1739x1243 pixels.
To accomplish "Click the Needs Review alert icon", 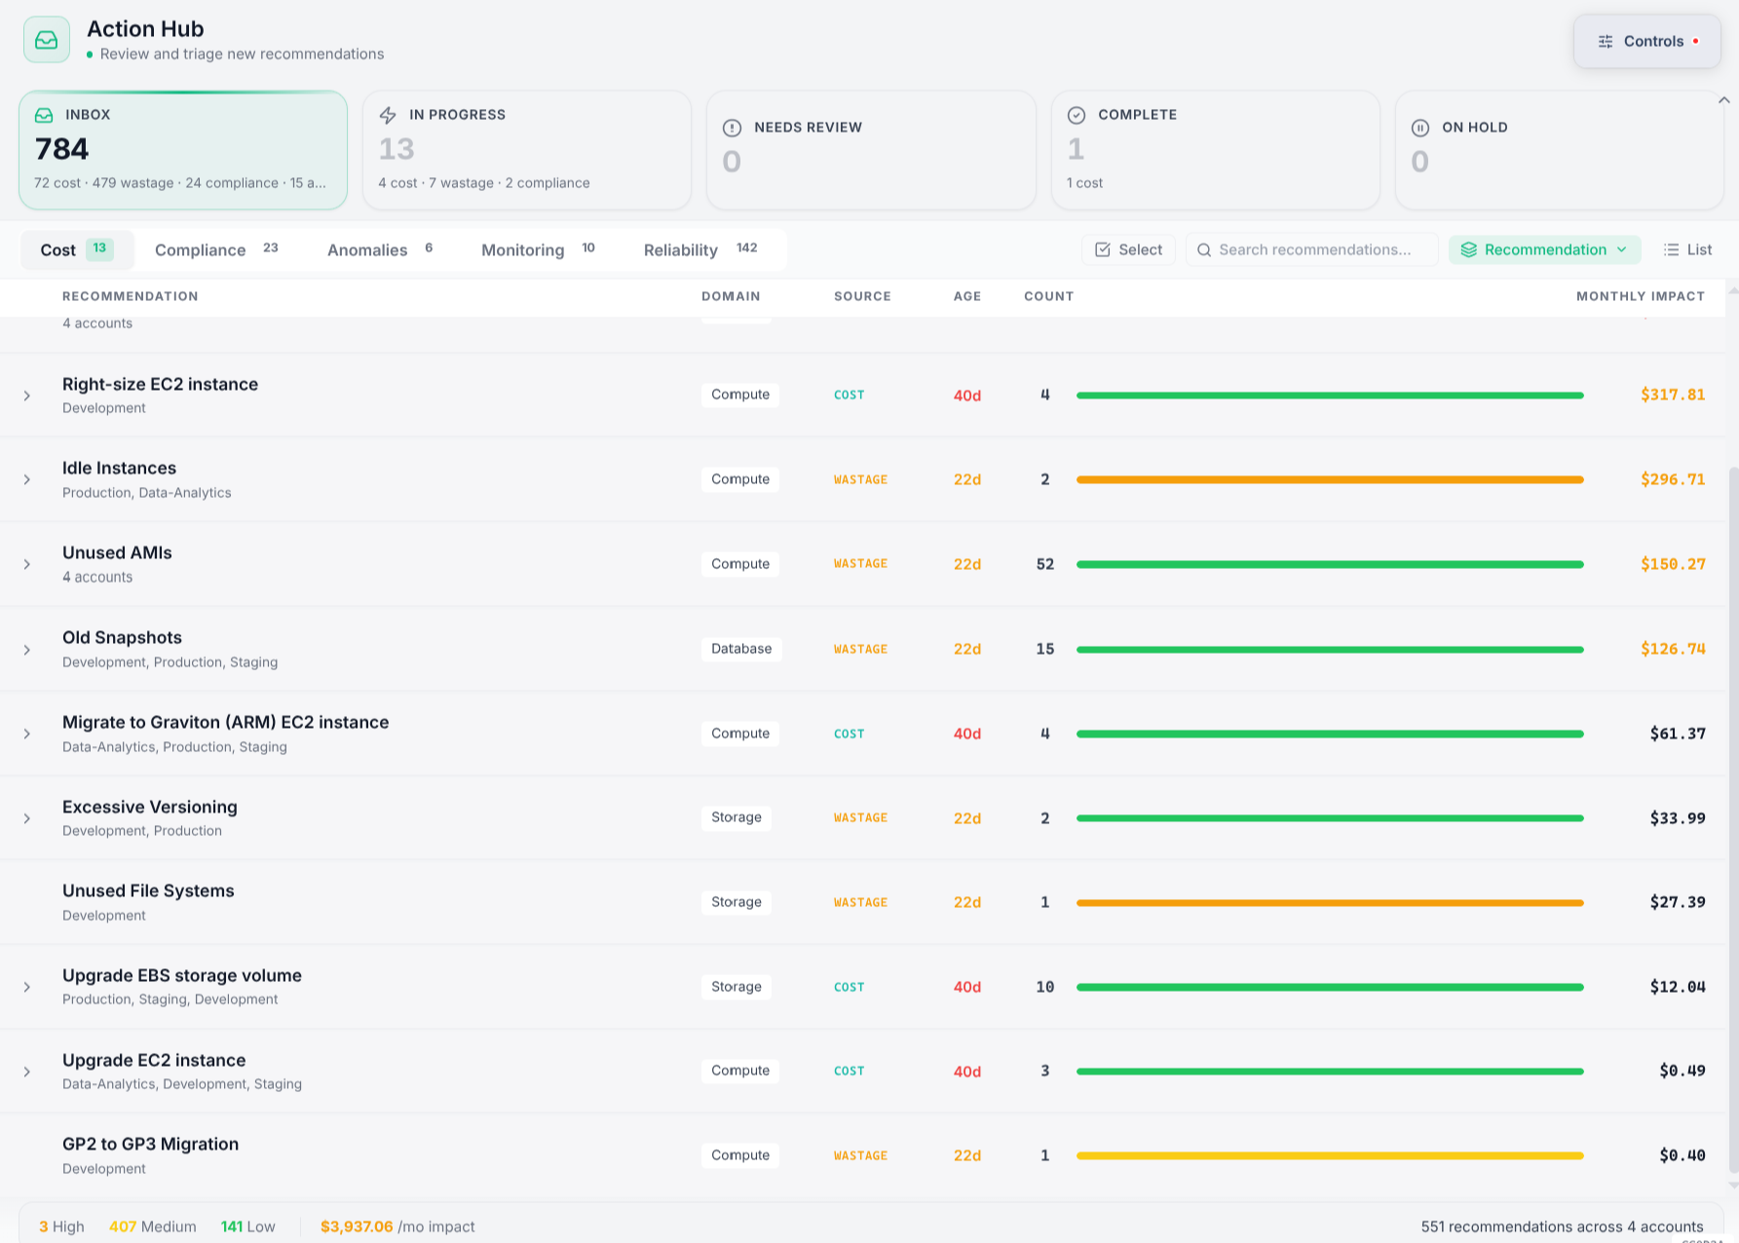I will pyautogui.click(x=732, y=128).
